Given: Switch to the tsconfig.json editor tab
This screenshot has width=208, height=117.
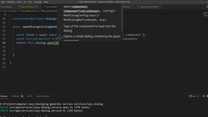Looking at the screenshot, I should coord(6,6).
